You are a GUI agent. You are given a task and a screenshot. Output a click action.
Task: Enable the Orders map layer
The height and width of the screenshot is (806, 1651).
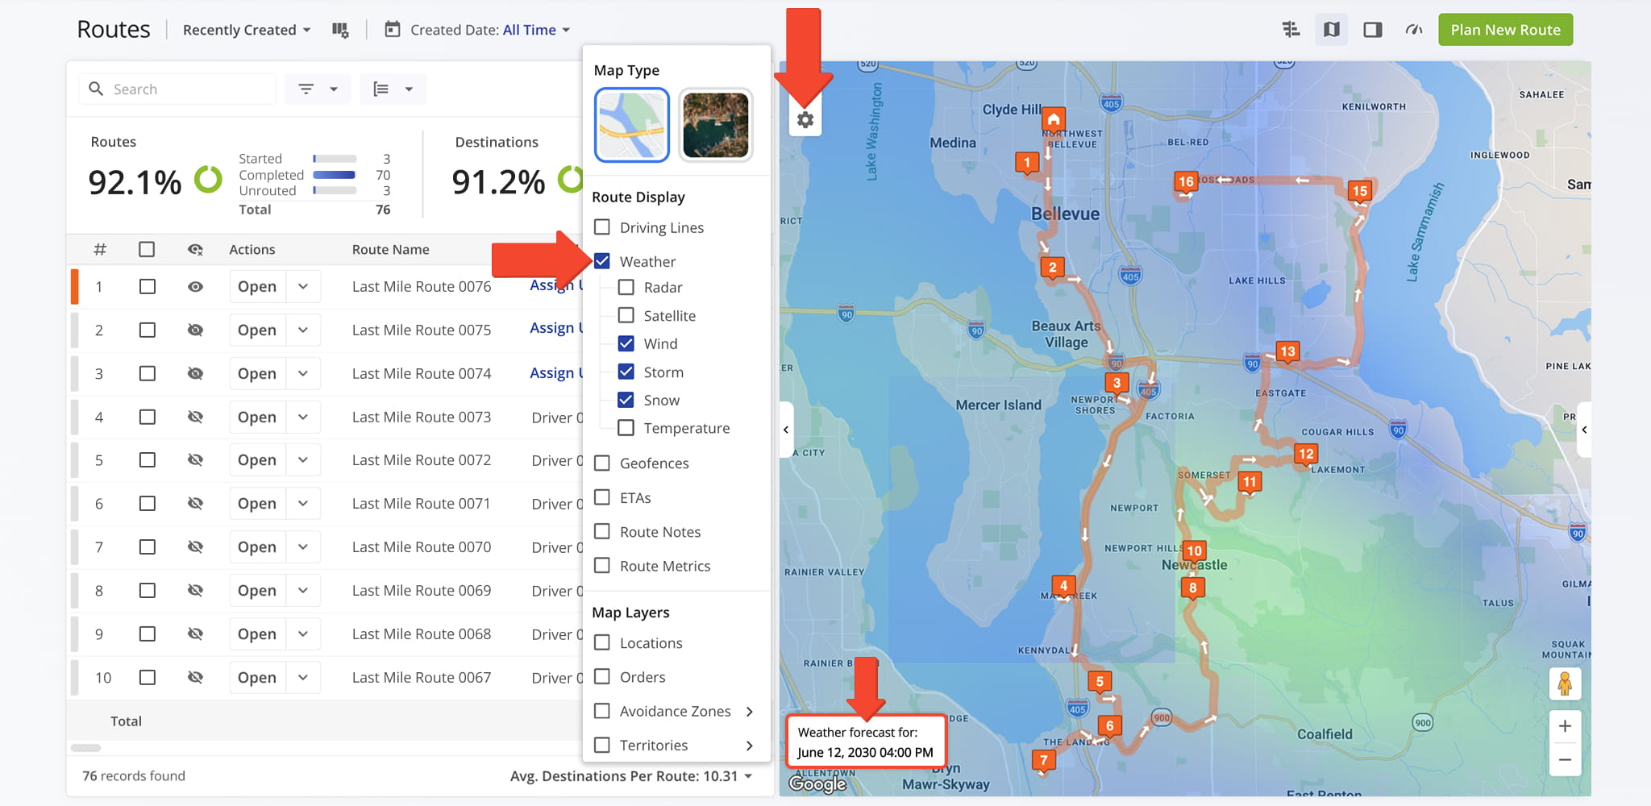(602, 677)
